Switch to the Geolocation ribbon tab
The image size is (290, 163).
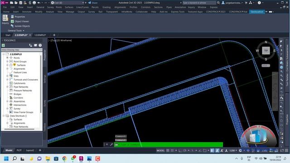(x=257, y=12)
